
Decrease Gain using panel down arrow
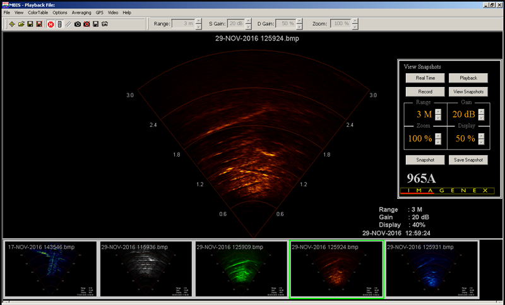[x=481, y=117]
